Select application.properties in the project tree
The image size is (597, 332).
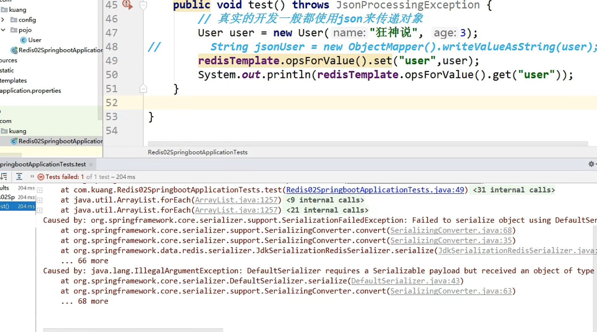tap(30, 91)
